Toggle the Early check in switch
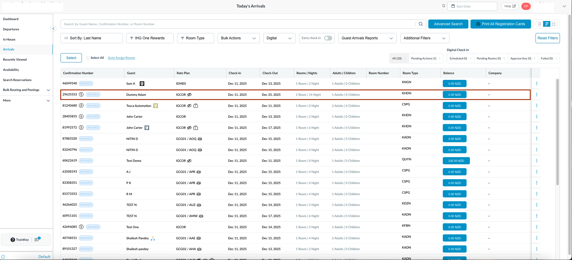This screenshot has height=260, width=572. [328, 38]
